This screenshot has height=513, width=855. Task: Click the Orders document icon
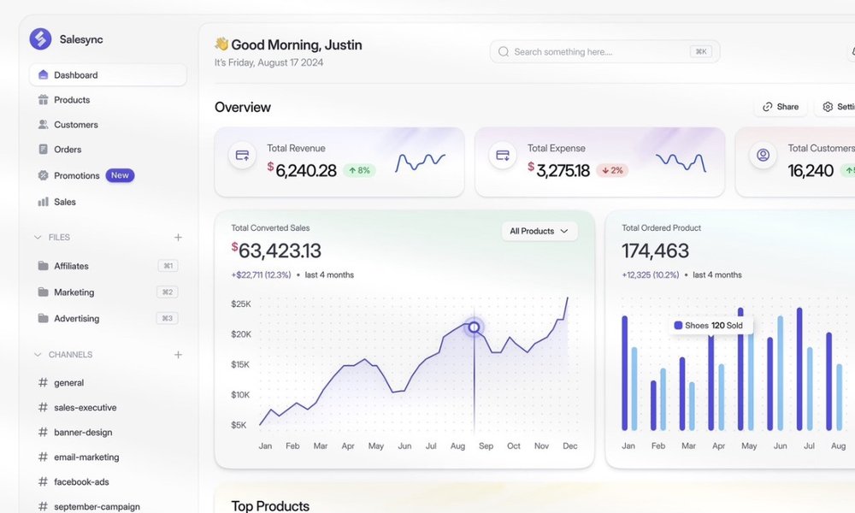(43, 149)
